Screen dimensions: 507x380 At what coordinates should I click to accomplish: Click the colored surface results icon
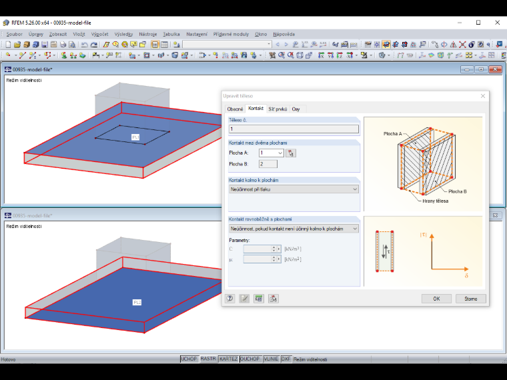pos(431,55)
